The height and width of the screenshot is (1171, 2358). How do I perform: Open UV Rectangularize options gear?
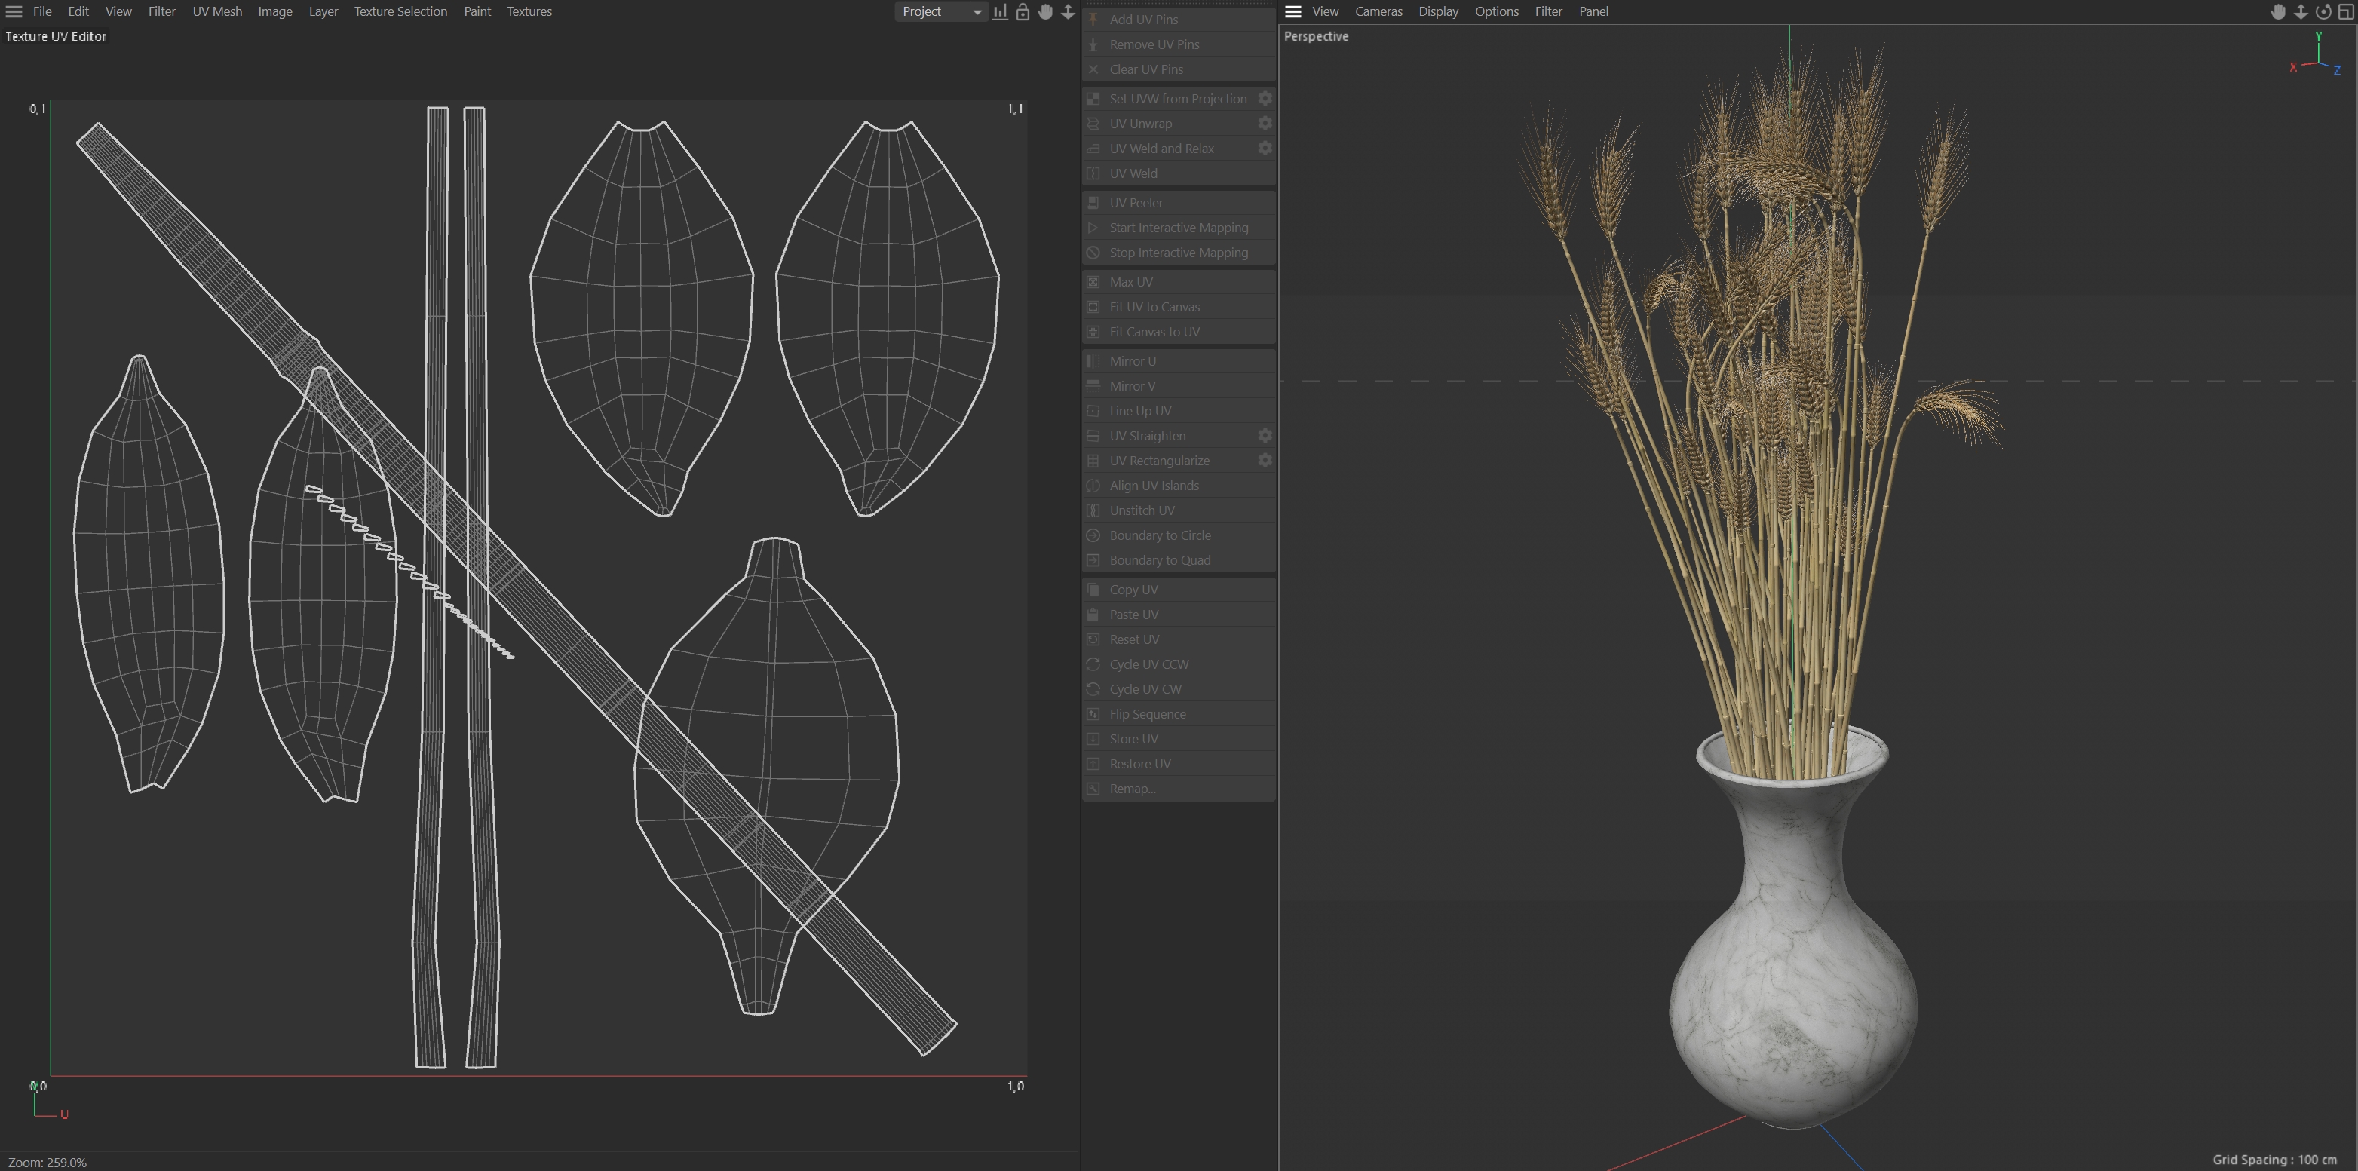coord(1264,461)
